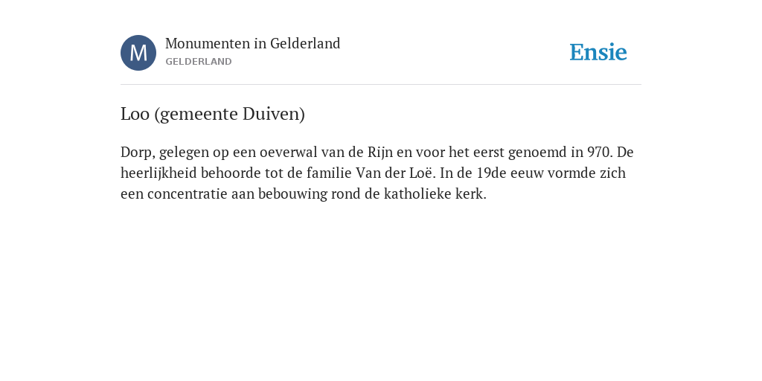The height and width of the screenshot is (381, 762).
Task: Click the round M avatar icon
Action: pyautogui.click(x=138, y=53)
